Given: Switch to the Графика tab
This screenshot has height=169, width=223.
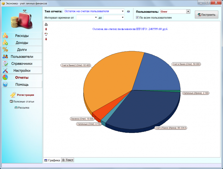Looking at the screenshot, I should [52, 160].
